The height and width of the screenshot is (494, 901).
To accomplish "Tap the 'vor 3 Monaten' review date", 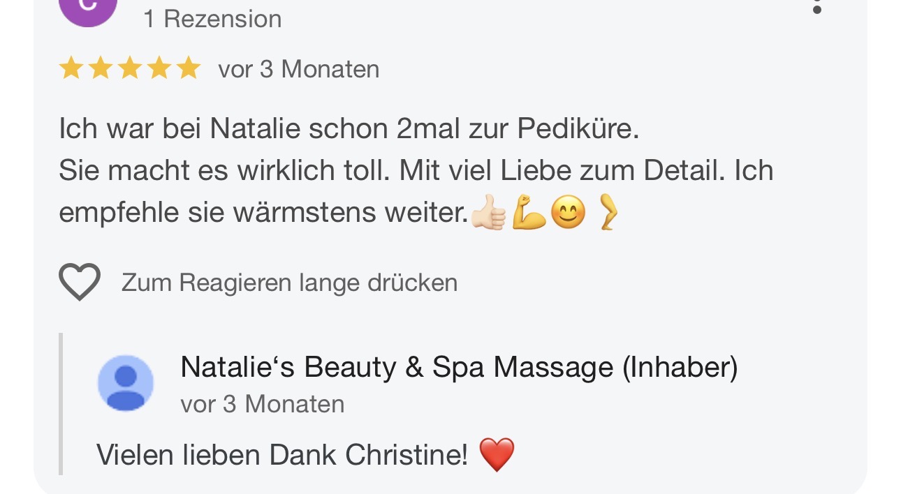I will coord(299,69).
